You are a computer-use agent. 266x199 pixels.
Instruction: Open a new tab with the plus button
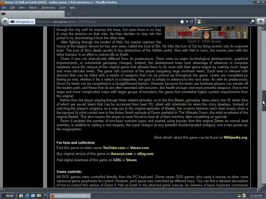coord(69,14)
